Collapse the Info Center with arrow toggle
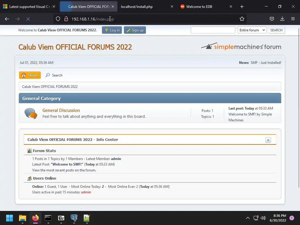This screenshot has width=300, height=225. [268, 140]
